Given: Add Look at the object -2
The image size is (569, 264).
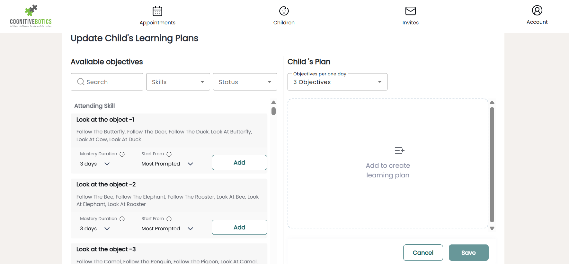Looking at the screenshot, I should (x=239, y=227).
